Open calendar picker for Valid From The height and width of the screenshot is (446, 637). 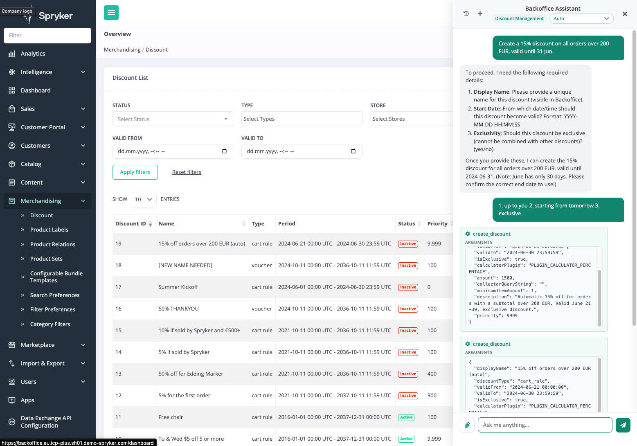coord(224,151)
